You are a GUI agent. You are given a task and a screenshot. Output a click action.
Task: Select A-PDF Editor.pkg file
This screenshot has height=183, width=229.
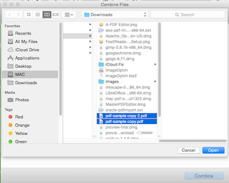point(127,24)
